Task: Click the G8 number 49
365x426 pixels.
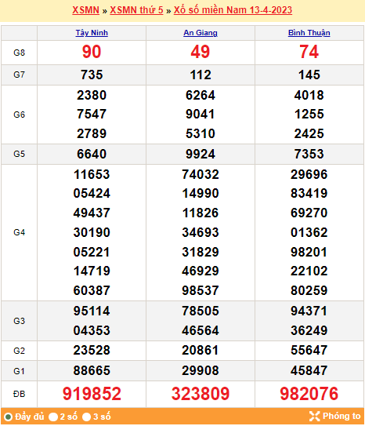Action: tap(201, 52)
